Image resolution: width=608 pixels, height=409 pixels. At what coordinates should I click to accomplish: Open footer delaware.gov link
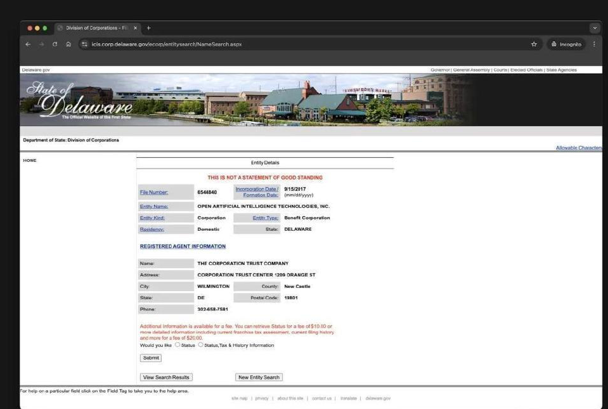tap(378, 398)
